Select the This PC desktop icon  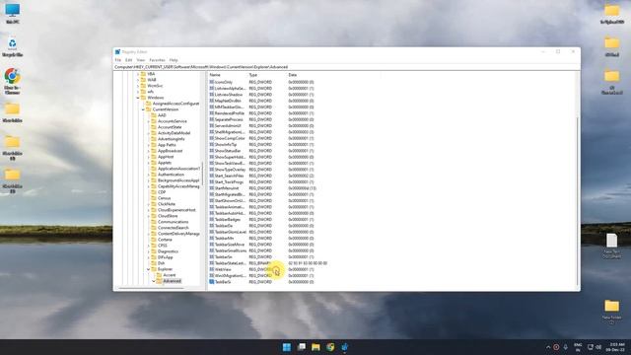tap(13, 14)
